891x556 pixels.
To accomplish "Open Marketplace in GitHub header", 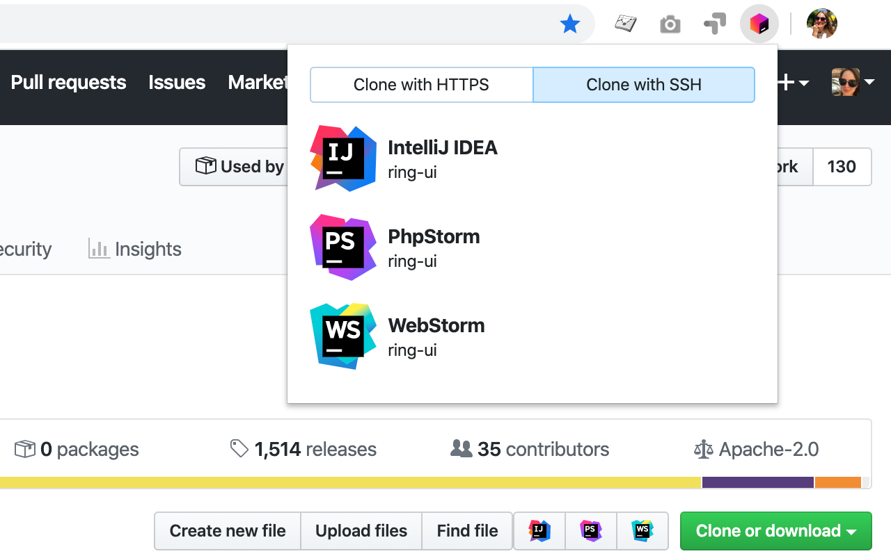I will [x=258, y=82].
